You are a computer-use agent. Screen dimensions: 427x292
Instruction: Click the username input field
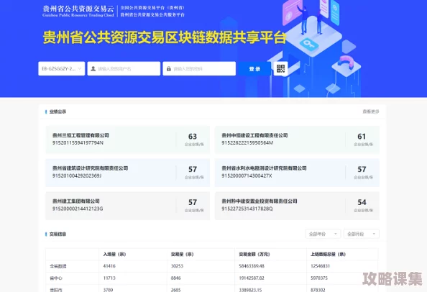(124, 68)
